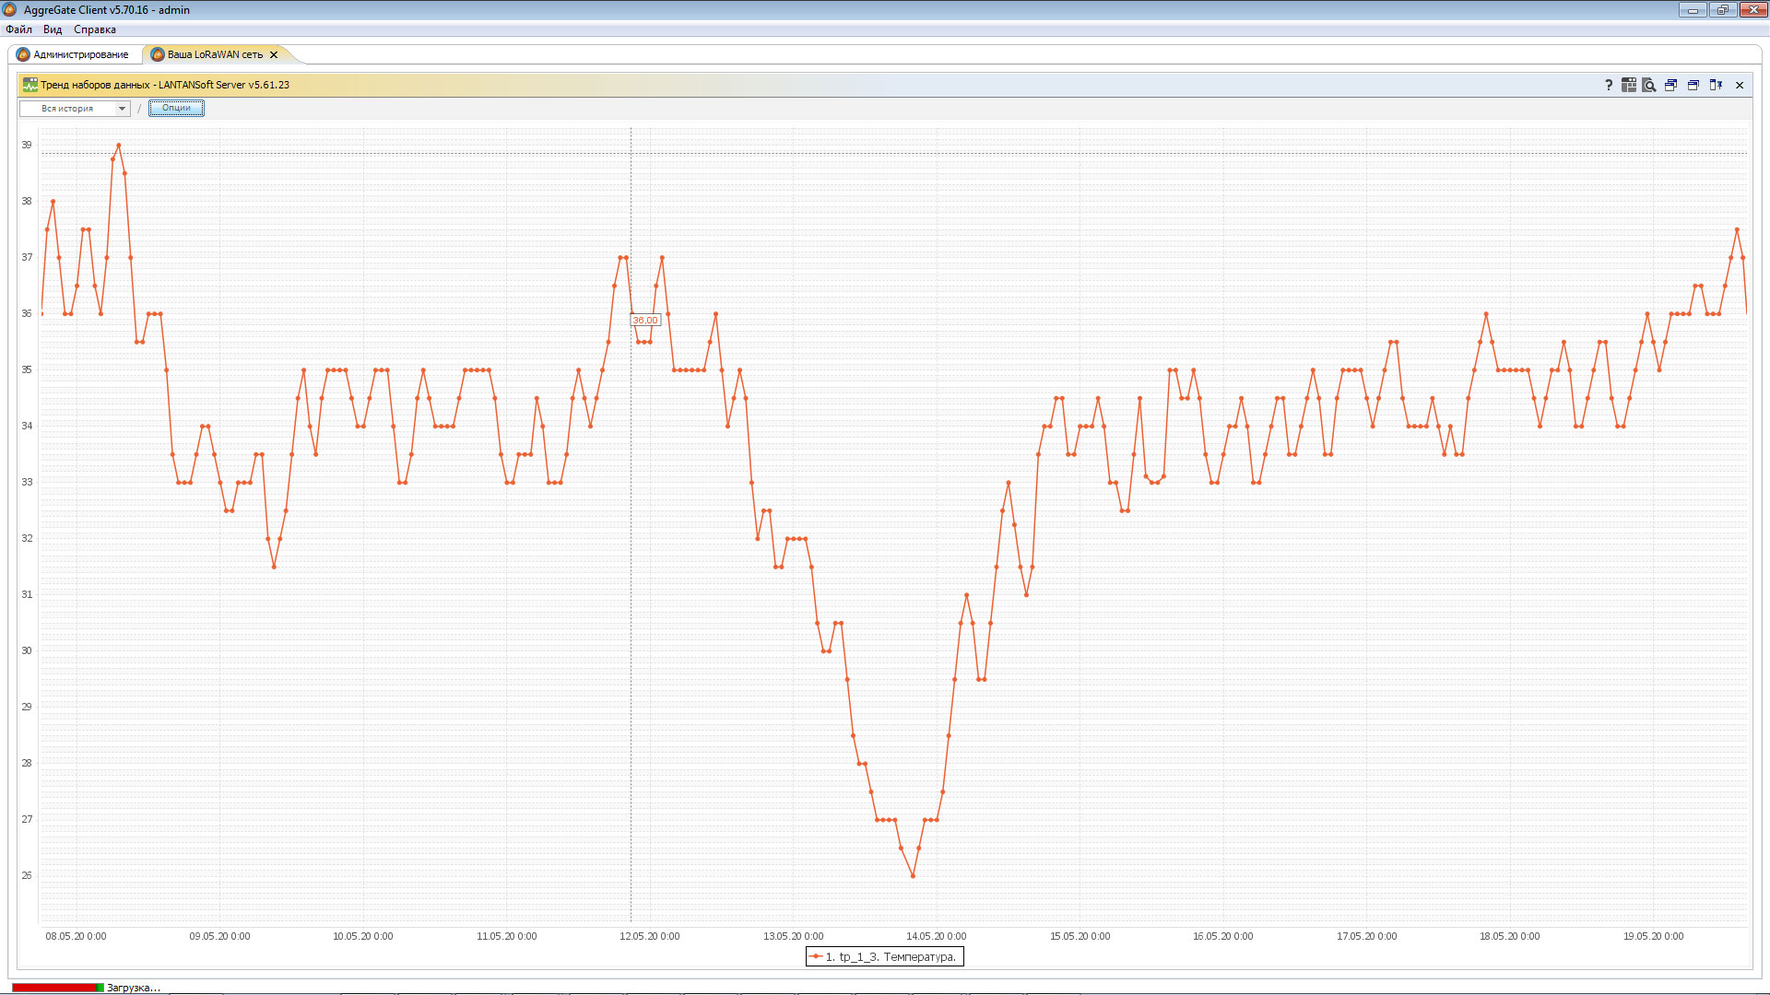Click the Загрузка status text
Viewport: 1770px width, 995px height.
pos(134,988)
